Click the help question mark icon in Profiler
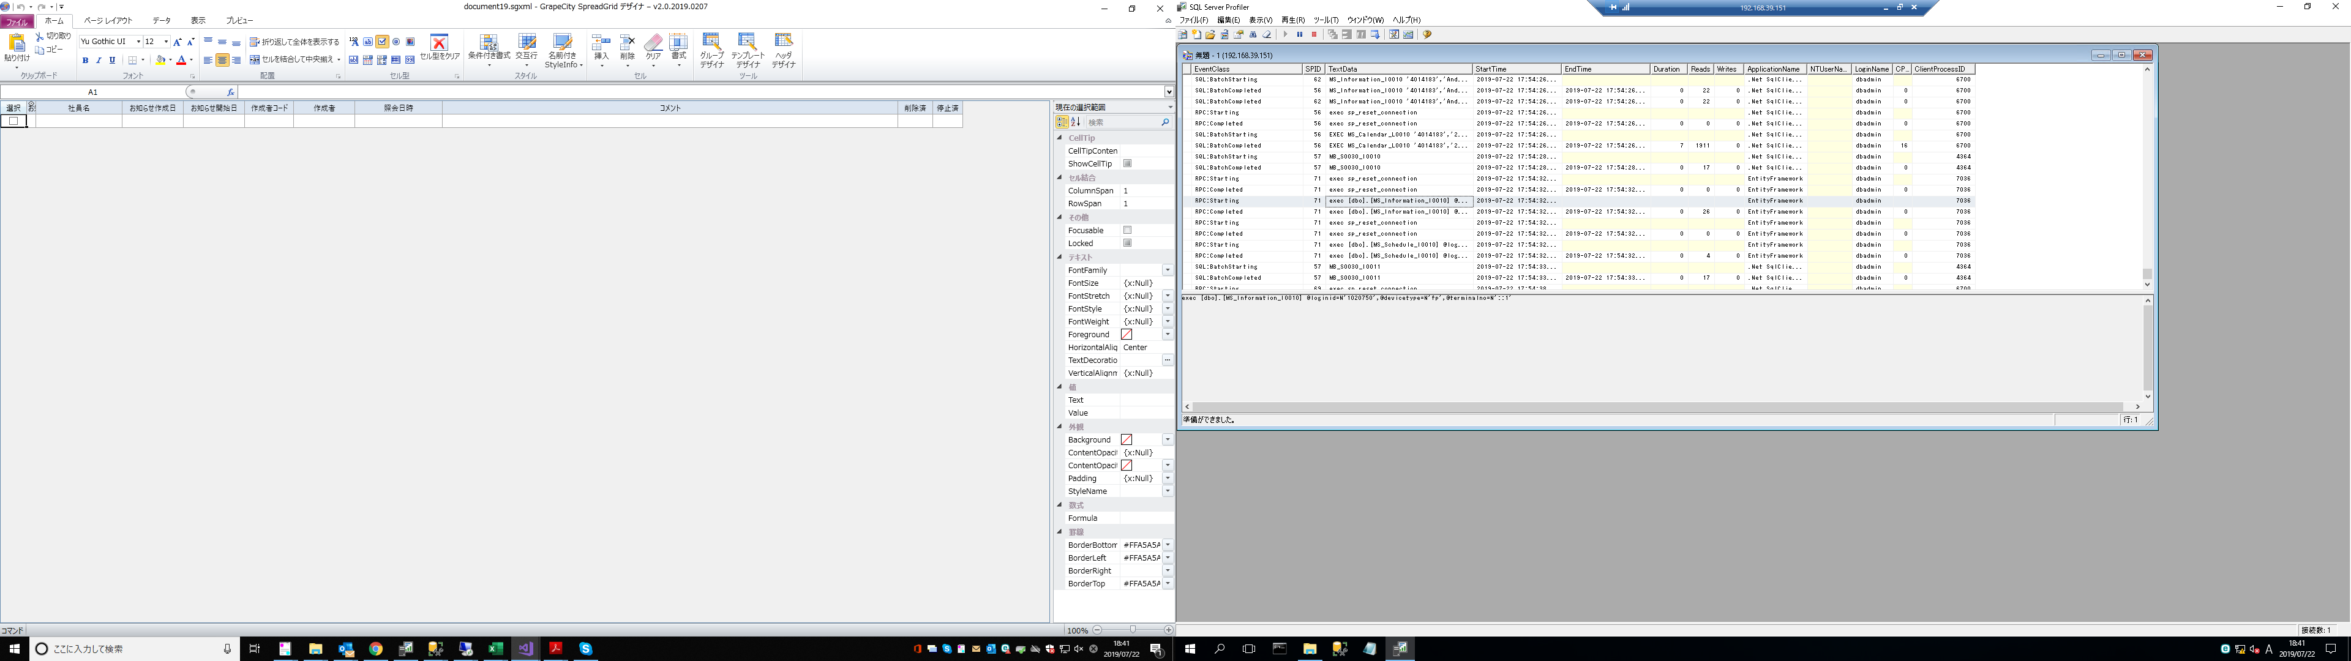The image size is (2351, 661). pos(1427,35)
